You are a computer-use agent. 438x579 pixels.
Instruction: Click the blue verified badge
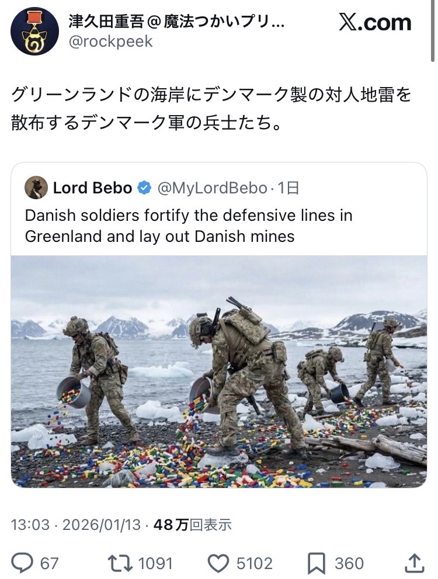point(144,188)
